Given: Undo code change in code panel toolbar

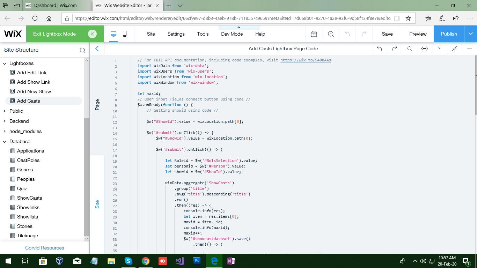Looking at the screenshot, I should [x=380, y=49].
